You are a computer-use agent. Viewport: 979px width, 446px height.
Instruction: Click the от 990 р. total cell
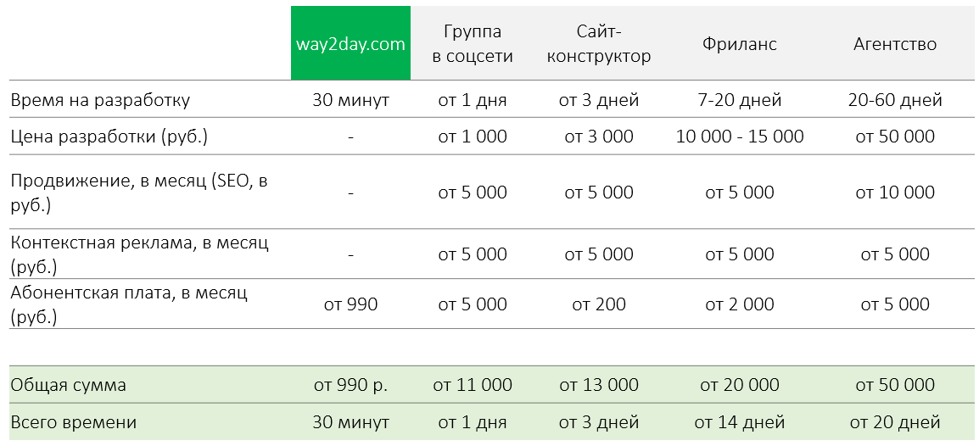coord(350,385)
